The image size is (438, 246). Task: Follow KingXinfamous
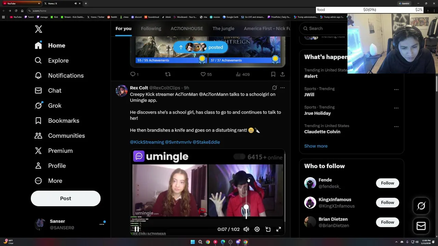pyautogui.click(x=387, y=203)
